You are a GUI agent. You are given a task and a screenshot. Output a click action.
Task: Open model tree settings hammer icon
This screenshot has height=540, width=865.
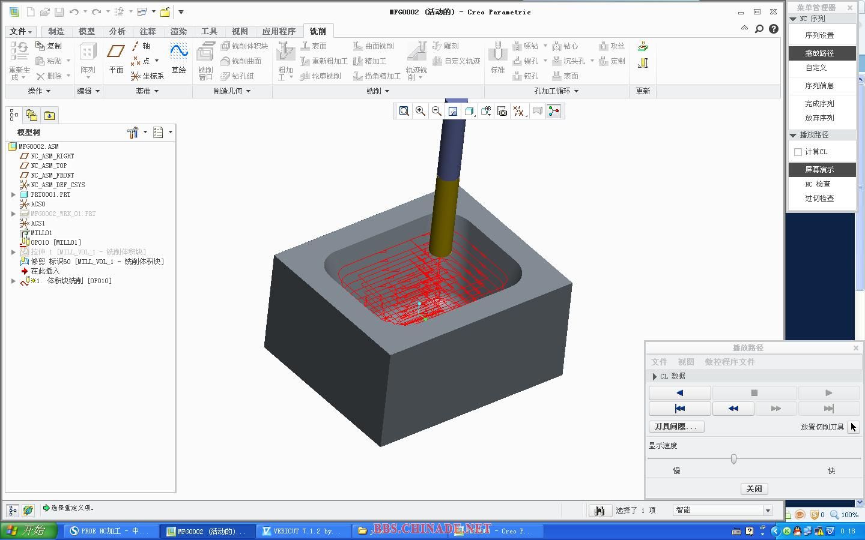click(134, 132)
